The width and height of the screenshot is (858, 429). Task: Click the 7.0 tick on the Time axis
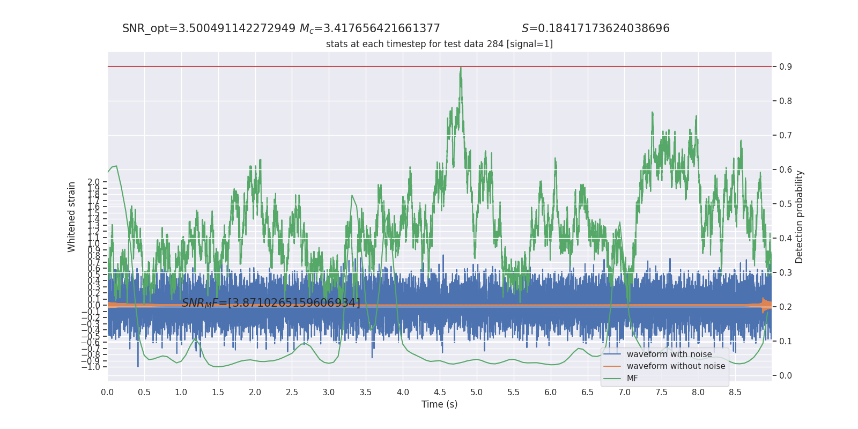pos(625,393)
